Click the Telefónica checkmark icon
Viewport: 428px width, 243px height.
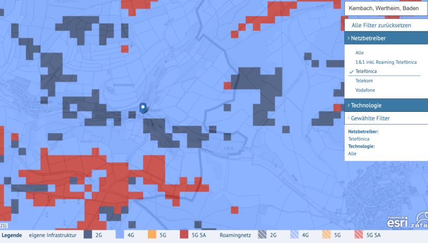tap(351, 71)
